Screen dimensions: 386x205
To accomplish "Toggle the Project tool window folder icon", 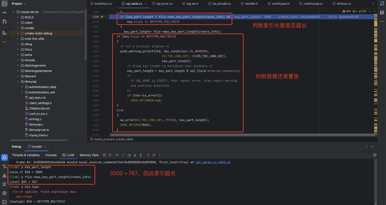I will point(4,4).
